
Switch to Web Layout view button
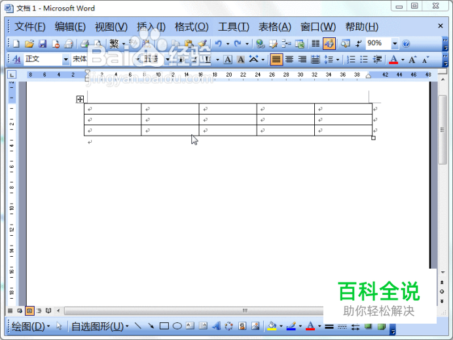20,311
